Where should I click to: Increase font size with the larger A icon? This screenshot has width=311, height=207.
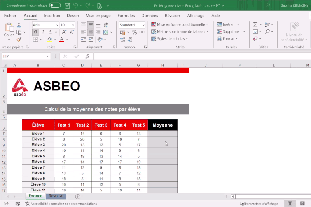(64, 32)
